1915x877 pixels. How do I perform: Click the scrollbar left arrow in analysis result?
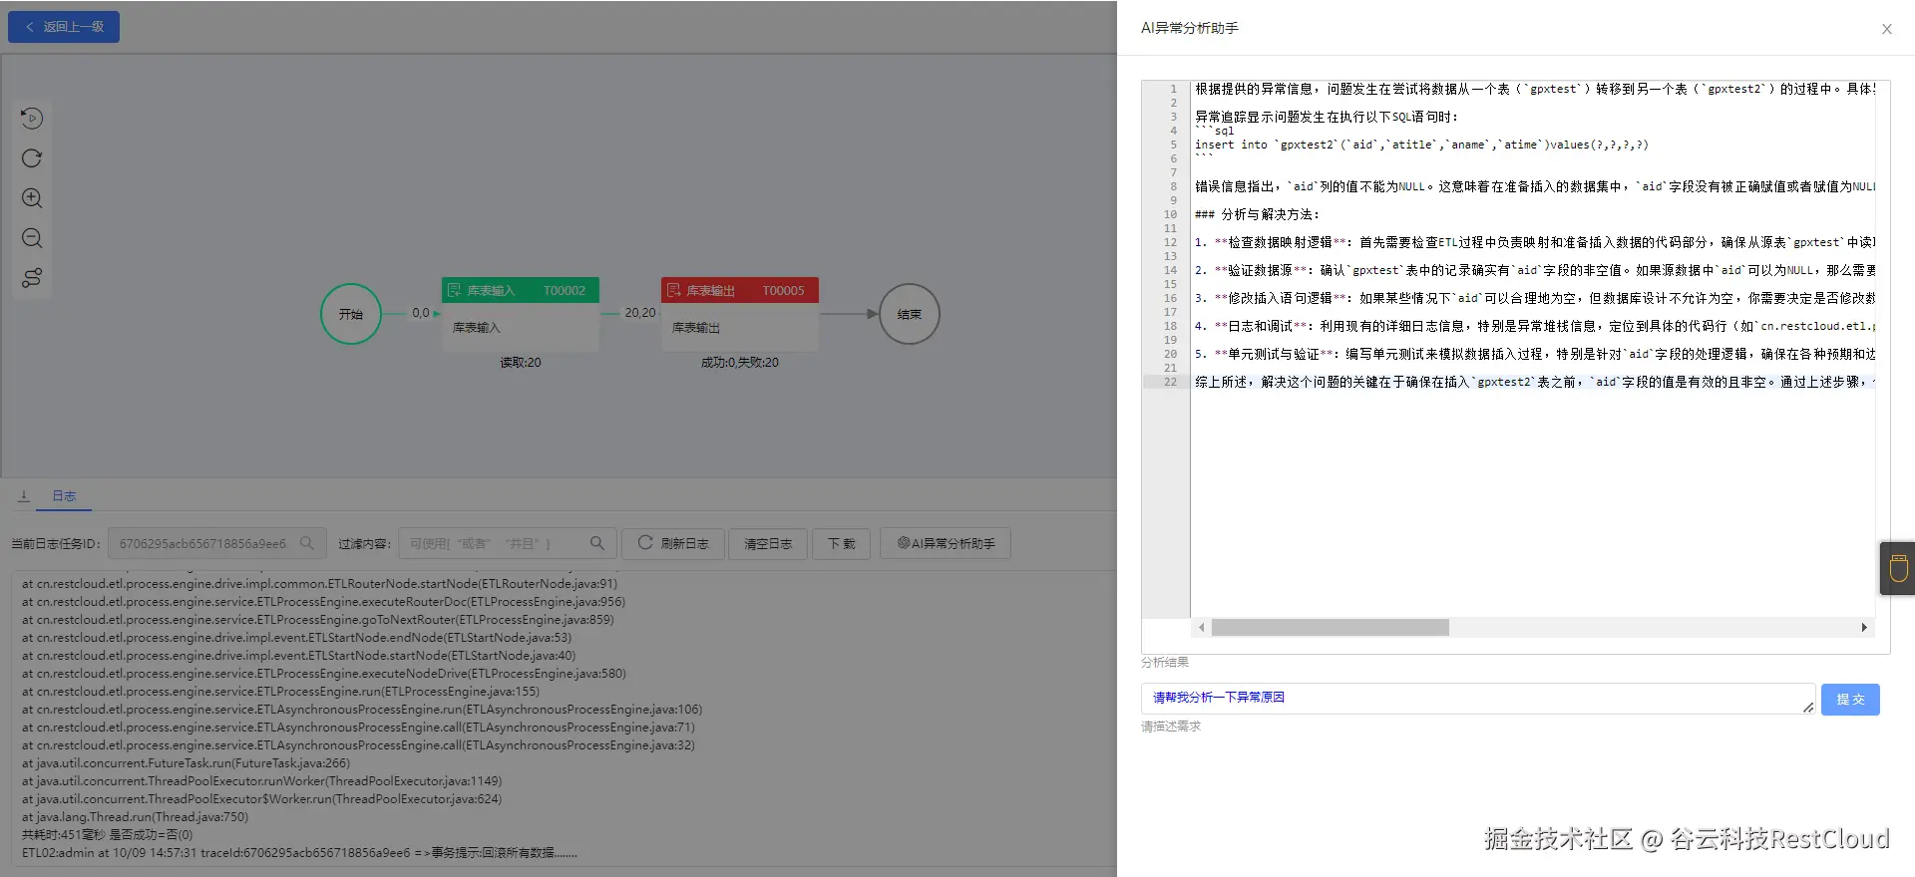coord(1202,627)
